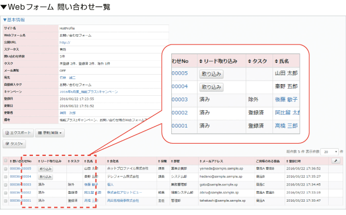Click the 総件数 5 件 count text

point(295,152)
